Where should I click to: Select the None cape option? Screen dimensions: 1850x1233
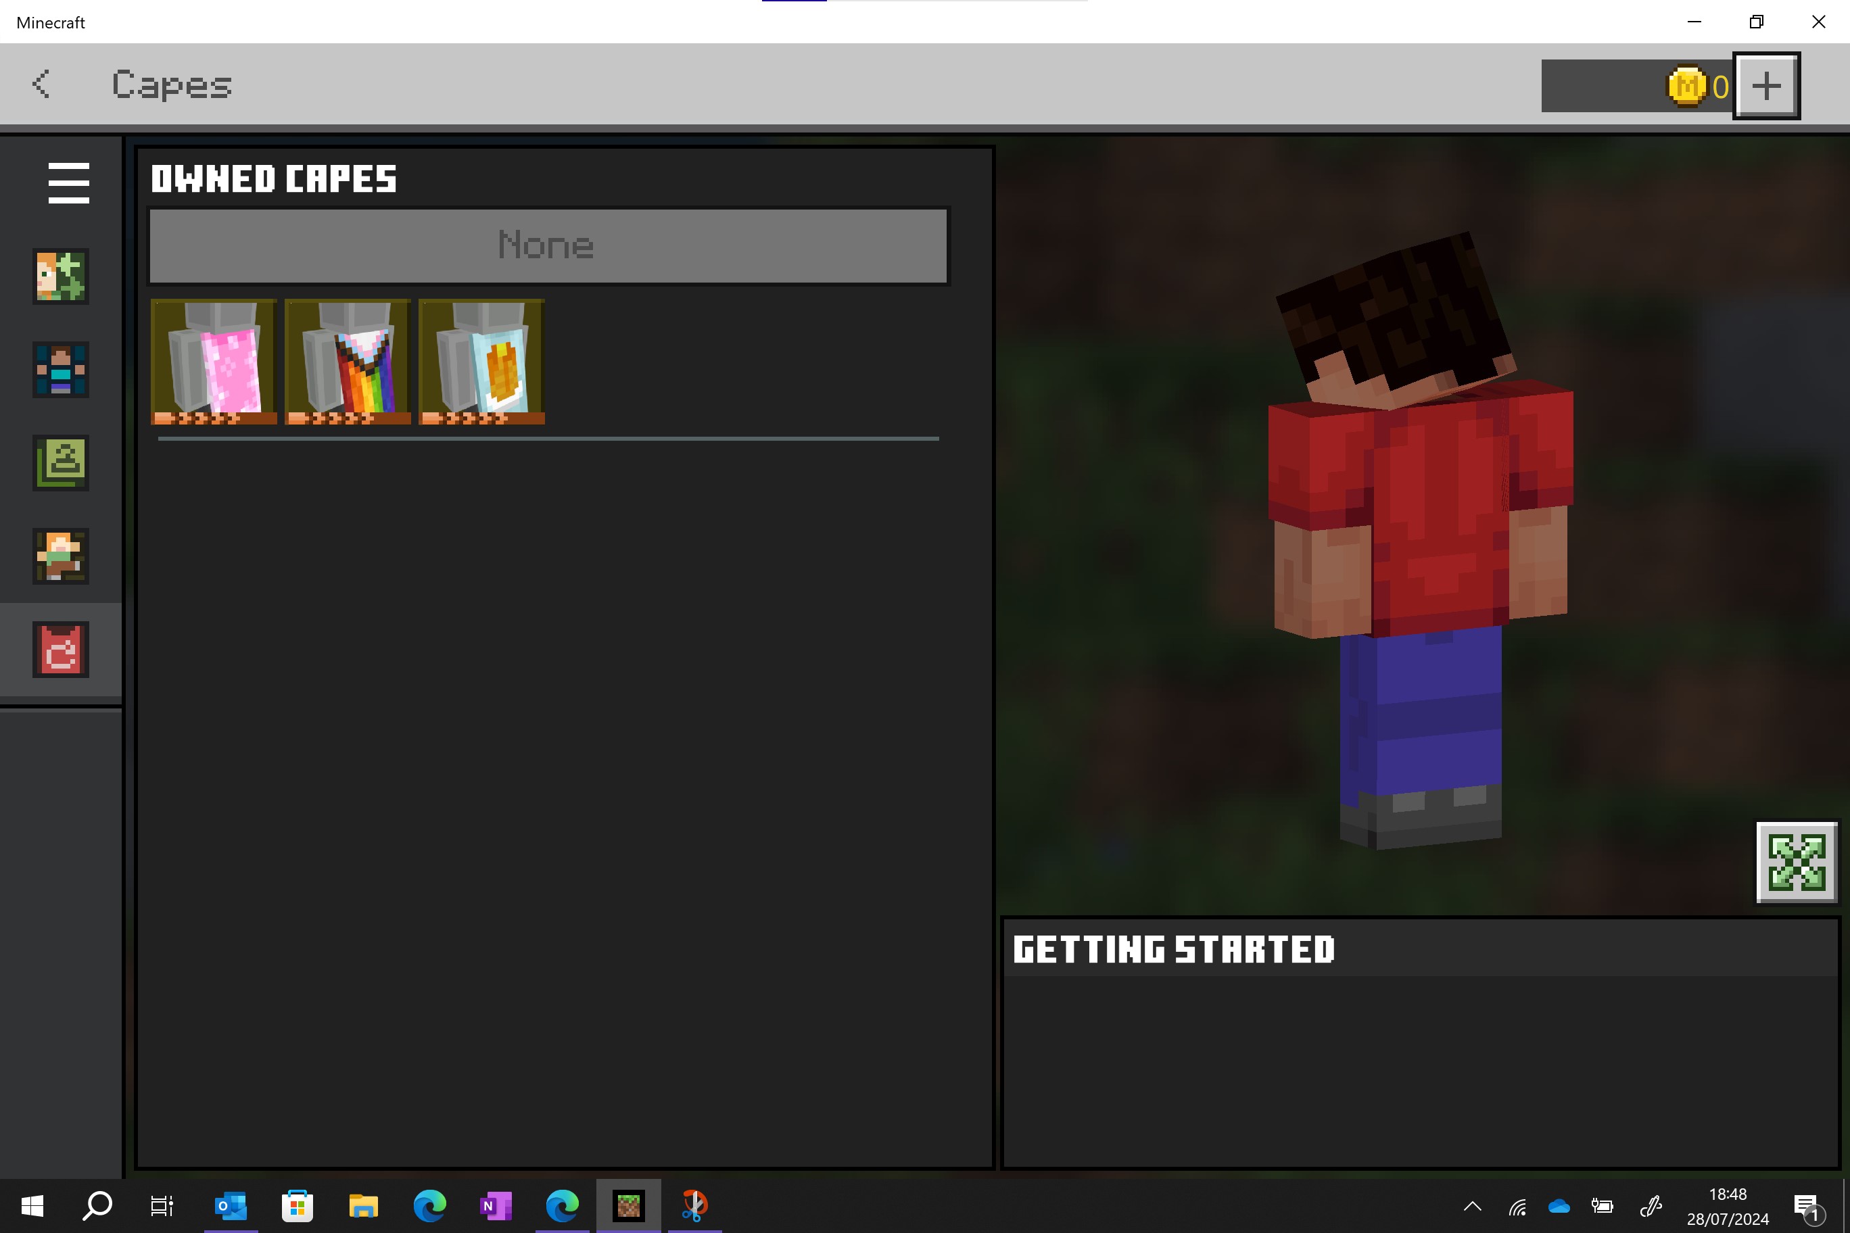click(x=548, y=245)
